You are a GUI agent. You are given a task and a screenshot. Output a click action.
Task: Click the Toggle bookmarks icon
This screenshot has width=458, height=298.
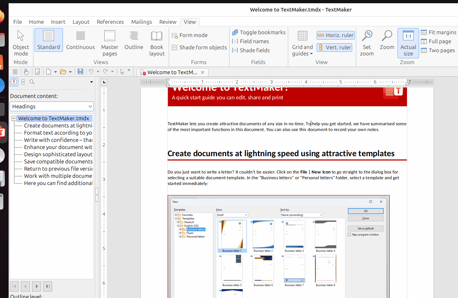point(235,32)
